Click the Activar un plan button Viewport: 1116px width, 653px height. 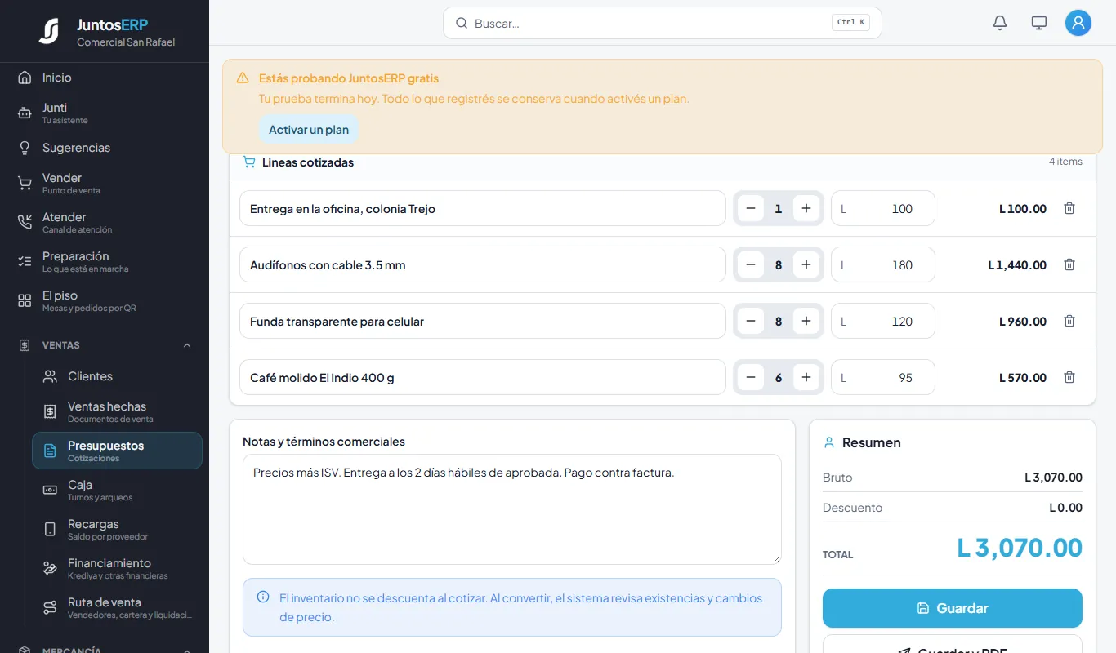tap(309, 129)
